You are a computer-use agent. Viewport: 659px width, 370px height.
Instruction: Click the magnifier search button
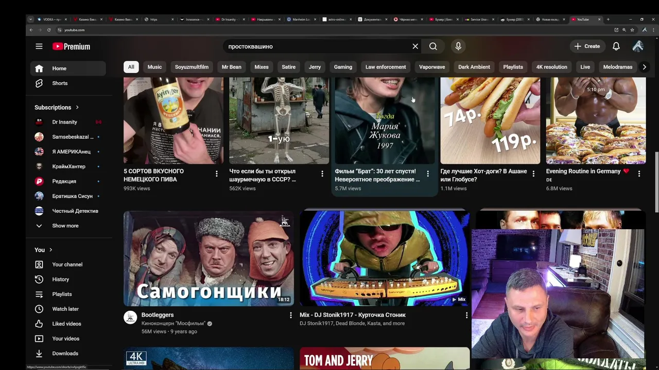[433, 46]
